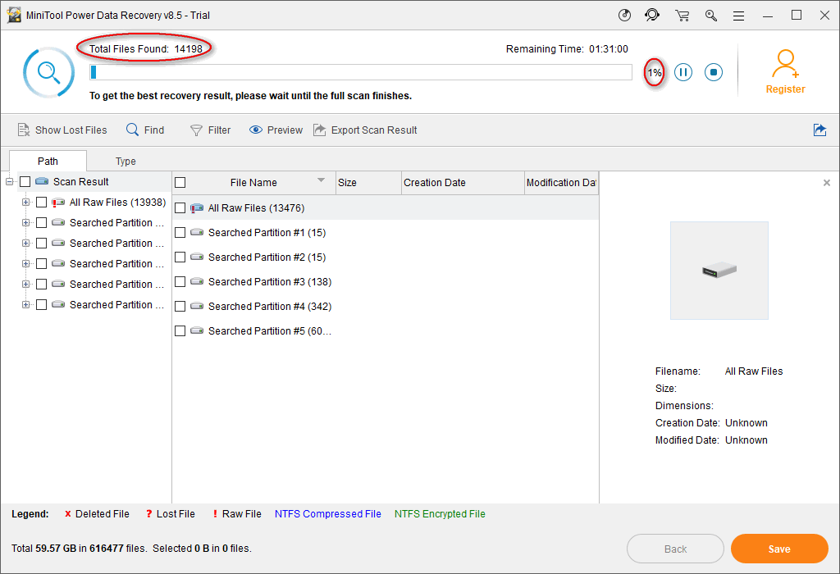Click the Raw File legend entry
Viewport: 840px width, 574px height.
[x=237, y=514]
